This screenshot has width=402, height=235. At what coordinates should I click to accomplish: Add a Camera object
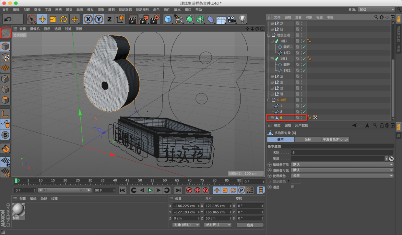(x=231, y=19)
